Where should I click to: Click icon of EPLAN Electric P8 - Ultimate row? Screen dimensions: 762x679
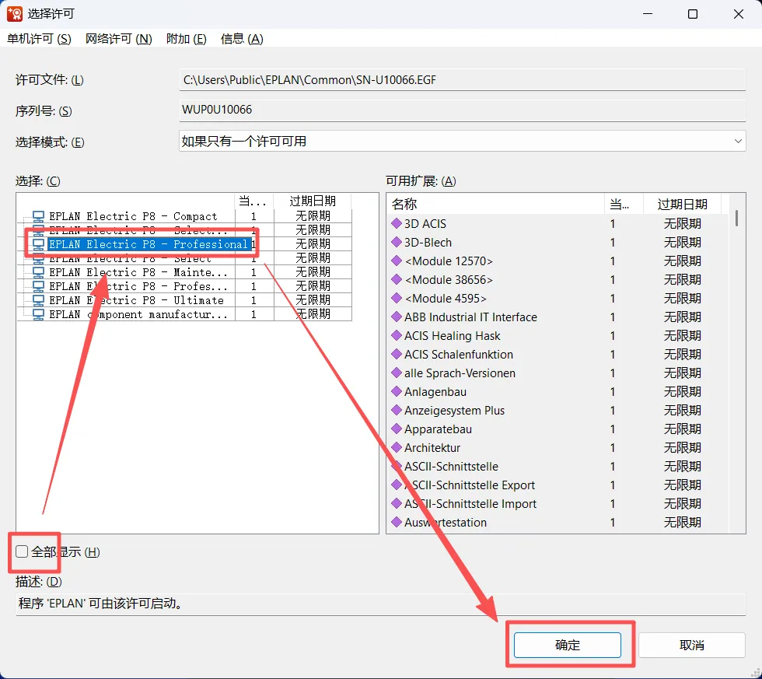[38, 300]
